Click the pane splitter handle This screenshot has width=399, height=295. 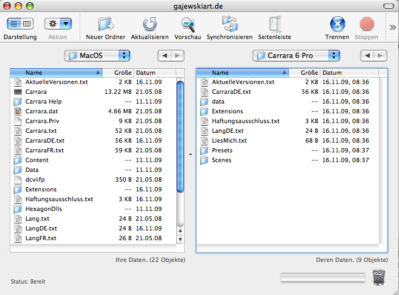[190, 154]
